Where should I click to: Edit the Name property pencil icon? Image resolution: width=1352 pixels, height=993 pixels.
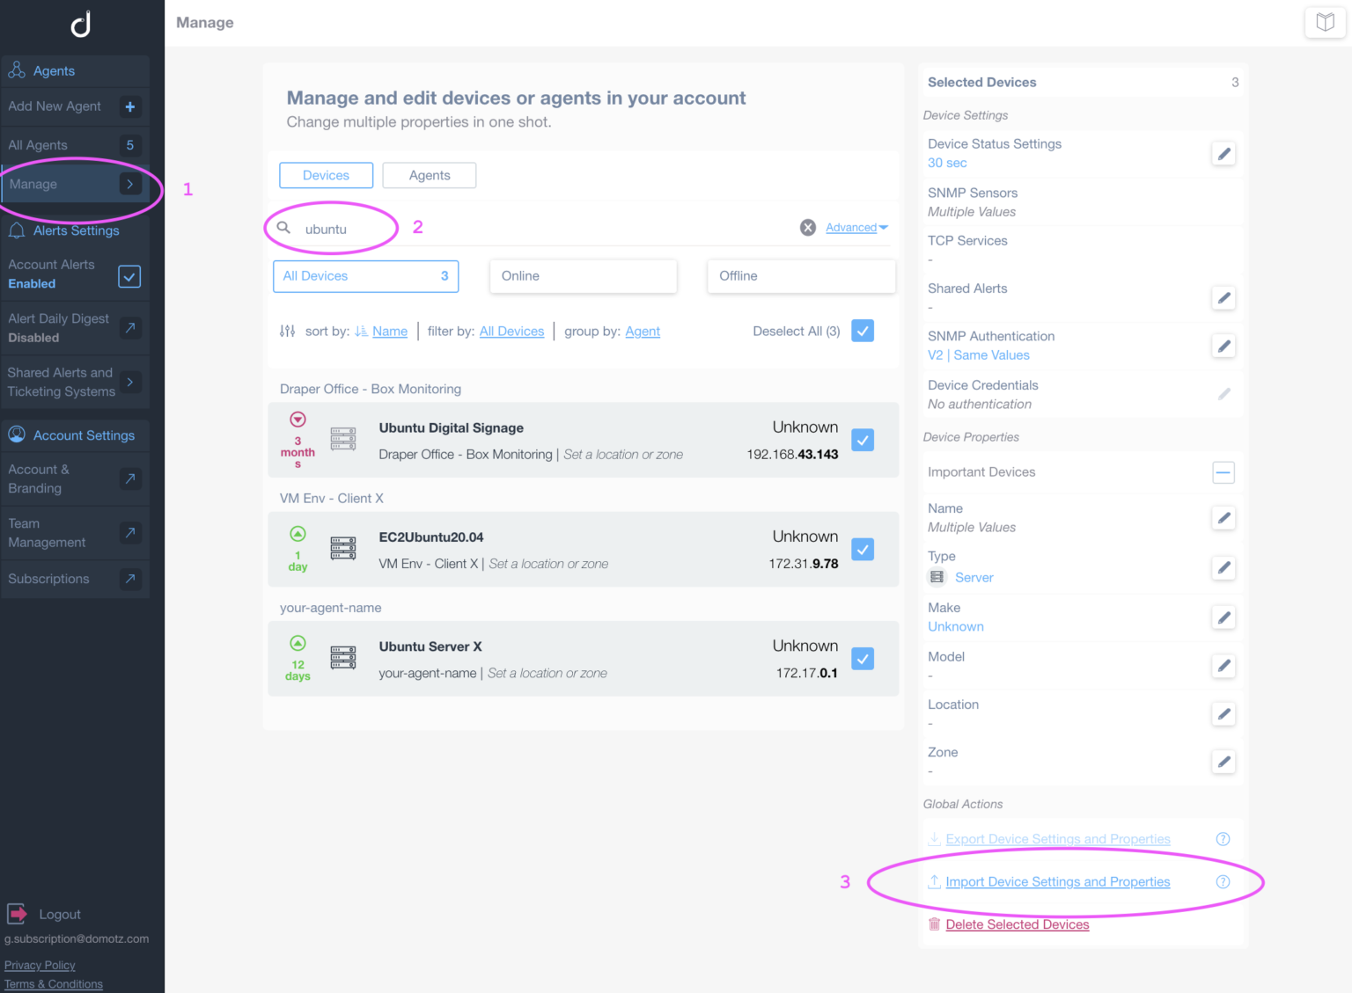point(1223,517)
